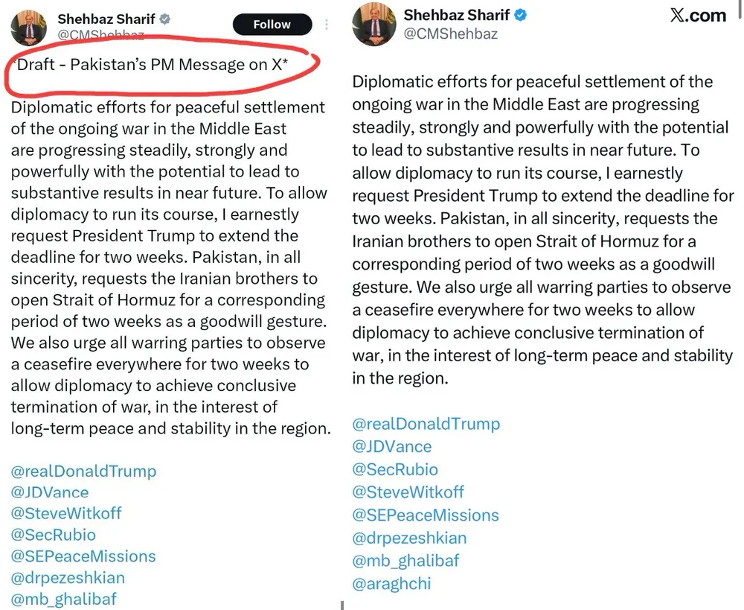The image size is (744, 610).
Task: Open @realDonaldTrump mention in right post
Action: (x=426, y=424)
